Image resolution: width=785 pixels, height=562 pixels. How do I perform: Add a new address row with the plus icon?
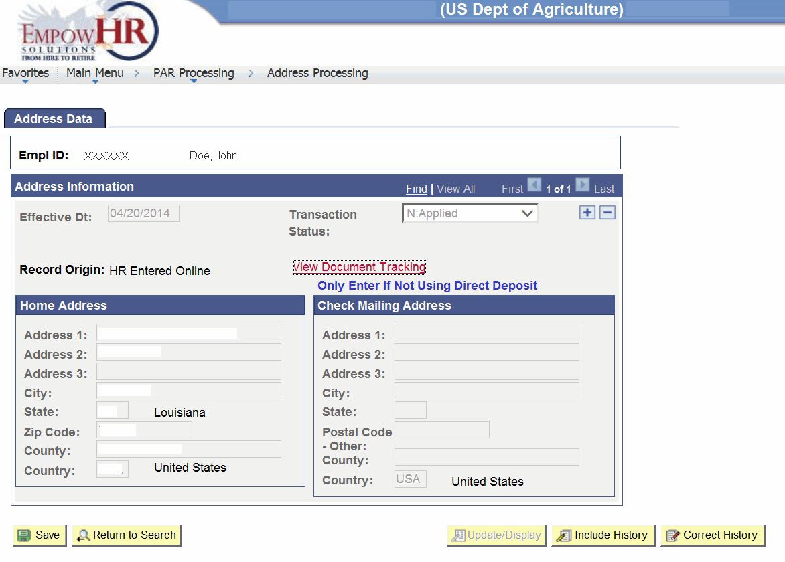[586, 212]
